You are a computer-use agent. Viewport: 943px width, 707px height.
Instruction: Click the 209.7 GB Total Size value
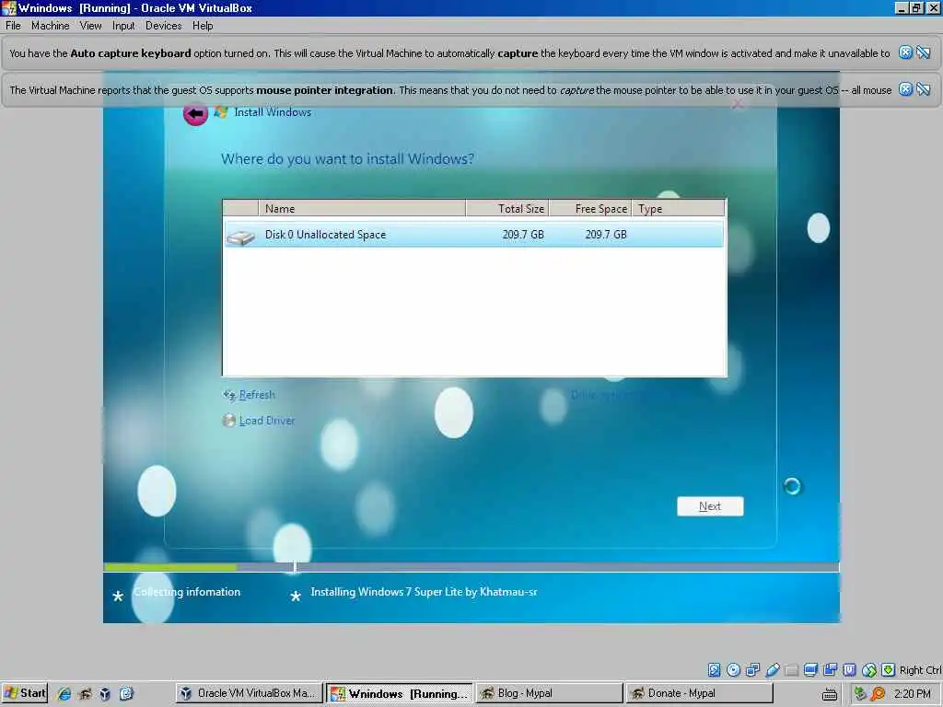tap(523, 235)
